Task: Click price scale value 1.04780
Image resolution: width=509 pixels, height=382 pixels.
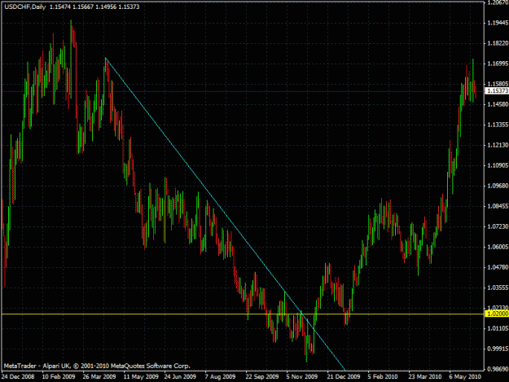Action: coord(498,267)
